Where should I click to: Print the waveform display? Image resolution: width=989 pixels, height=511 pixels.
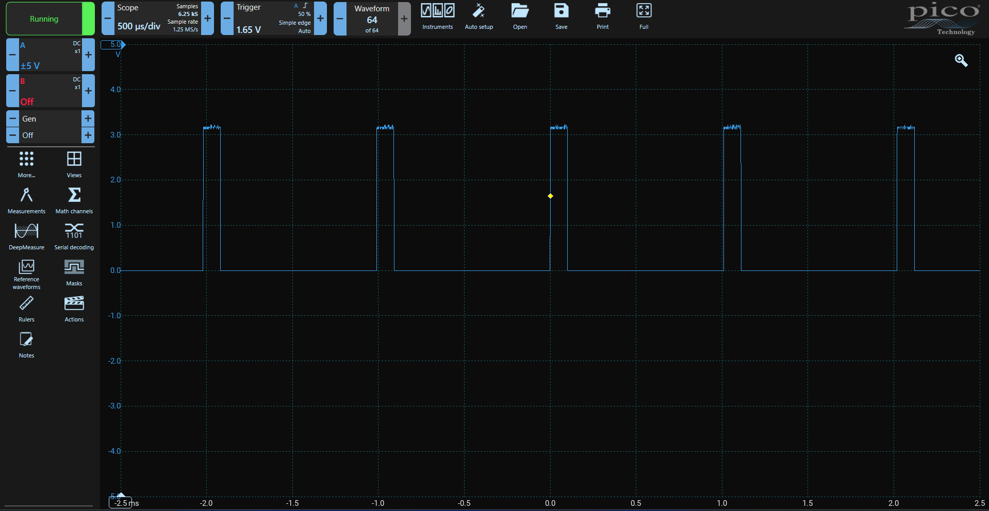pos(602,16)
